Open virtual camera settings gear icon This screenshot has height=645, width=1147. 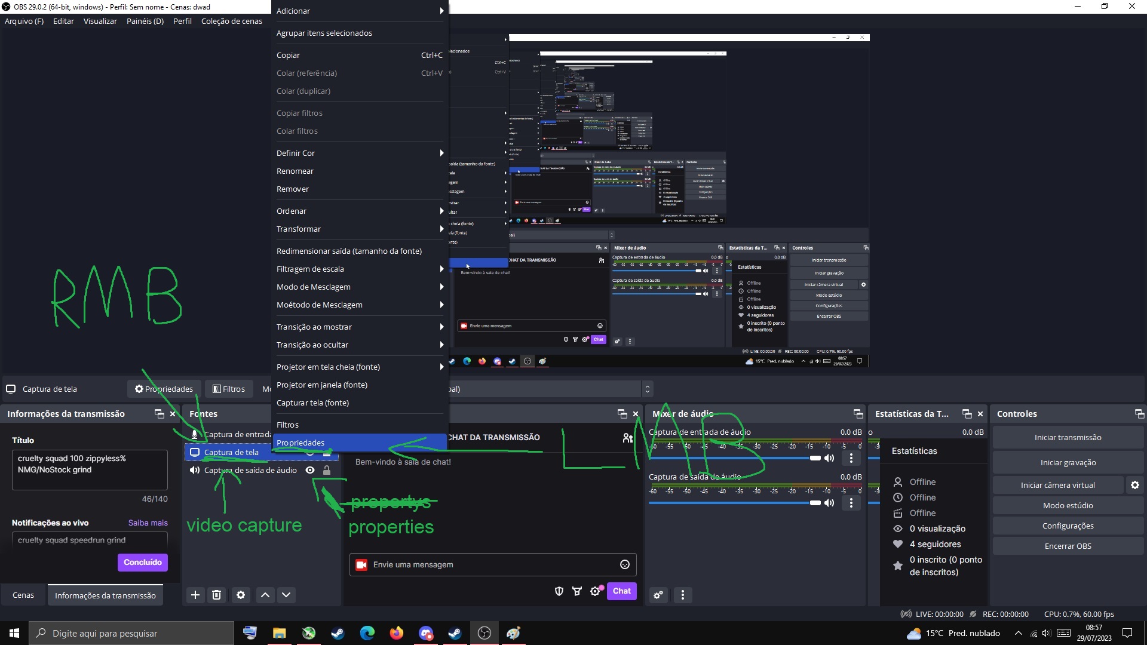pyautogui.click(x=1134, y=485)
